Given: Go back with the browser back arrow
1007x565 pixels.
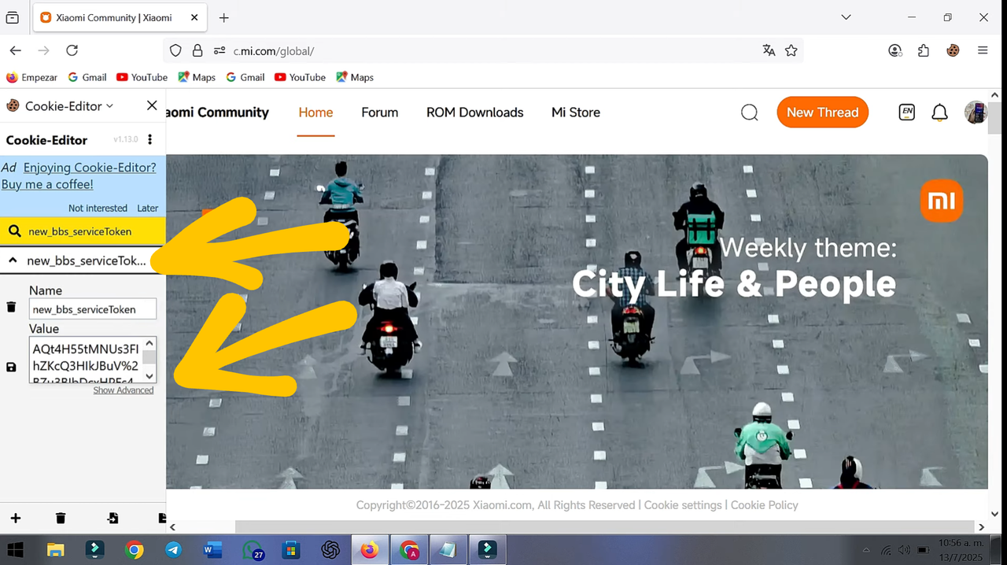Looking at the screenshot, I should [15, 50].
